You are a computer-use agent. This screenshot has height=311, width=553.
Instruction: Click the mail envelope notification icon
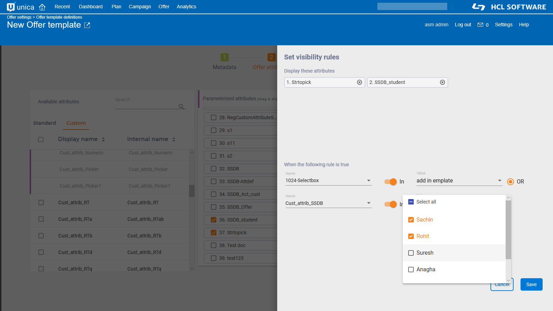(x=480, y=25)
